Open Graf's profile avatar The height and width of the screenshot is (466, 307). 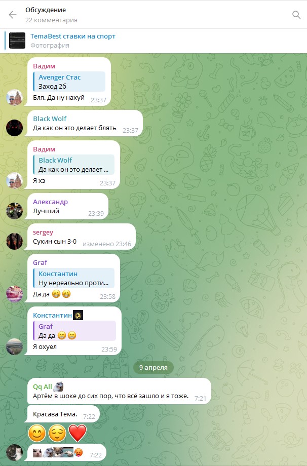pyautogui.click(x=15, y=294)
